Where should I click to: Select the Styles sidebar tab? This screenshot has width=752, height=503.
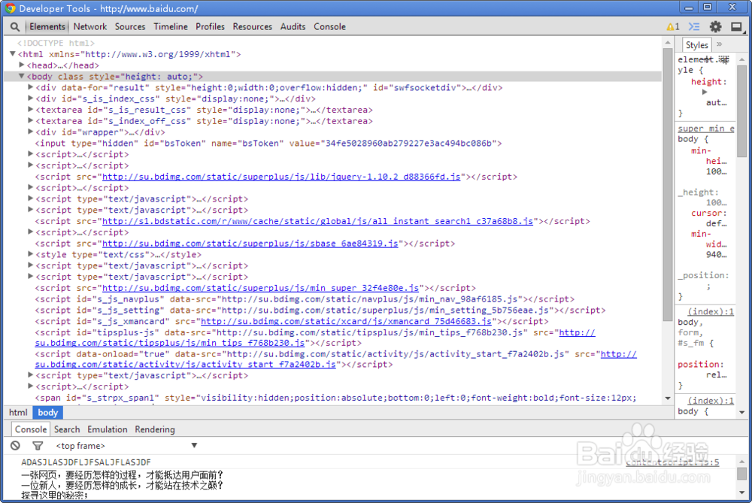[696, 44]
